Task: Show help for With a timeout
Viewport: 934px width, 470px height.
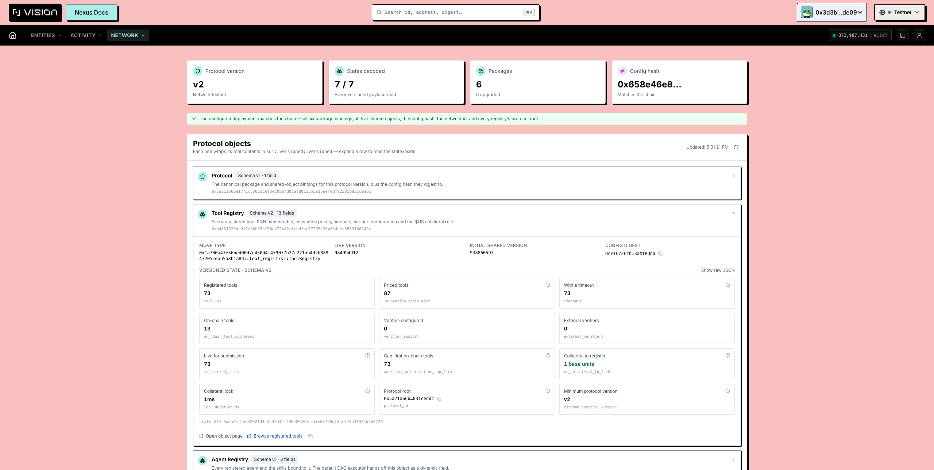Action: tap(727, 285)
